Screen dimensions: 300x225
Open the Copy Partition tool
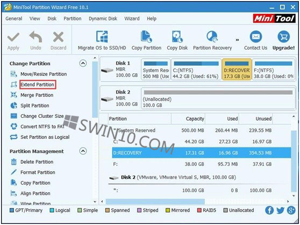146,40
